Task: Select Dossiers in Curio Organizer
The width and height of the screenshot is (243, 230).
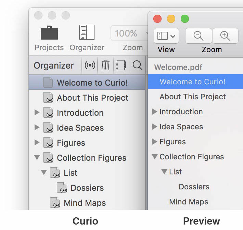Action: pyautogui.click(x=87, y=188)
